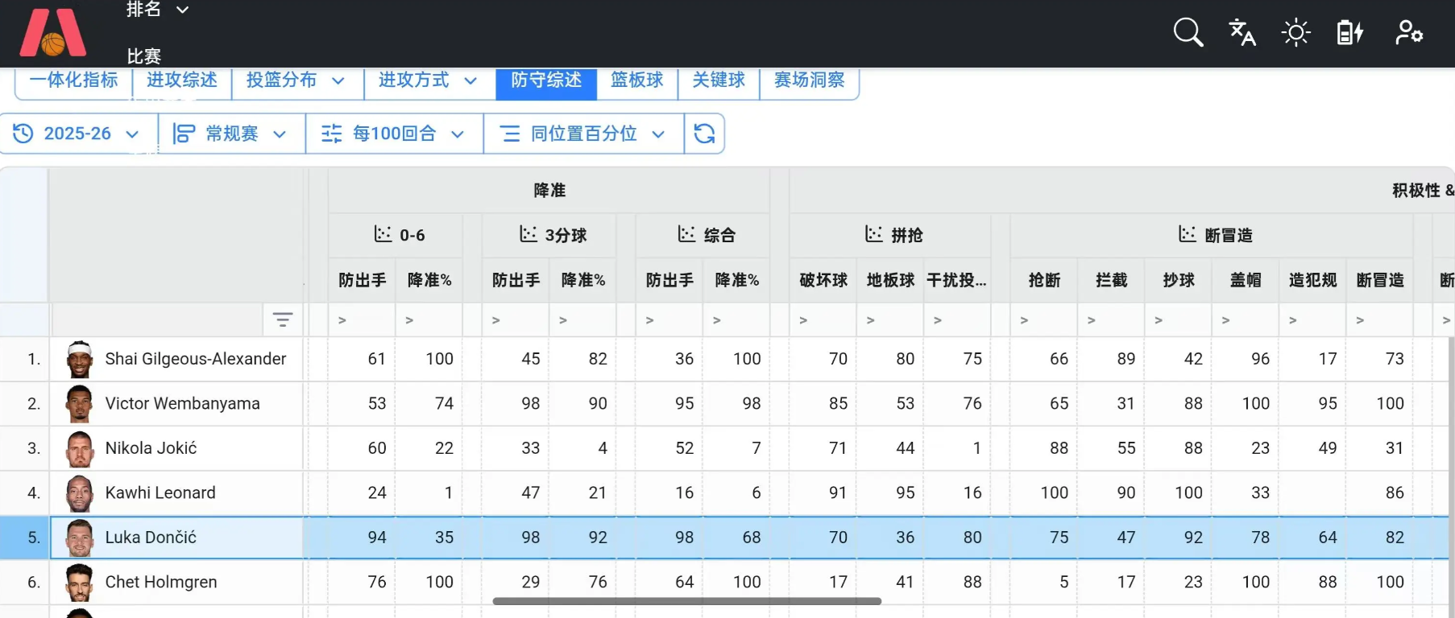
Task: Click the scatter chart icon beside 断冒造
Action: (1188, 234)
